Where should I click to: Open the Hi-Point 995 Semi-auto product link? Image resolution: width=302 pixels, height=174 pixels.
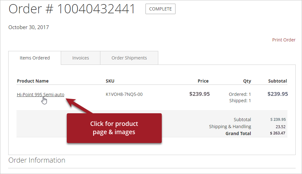click(x=41, y=94)
